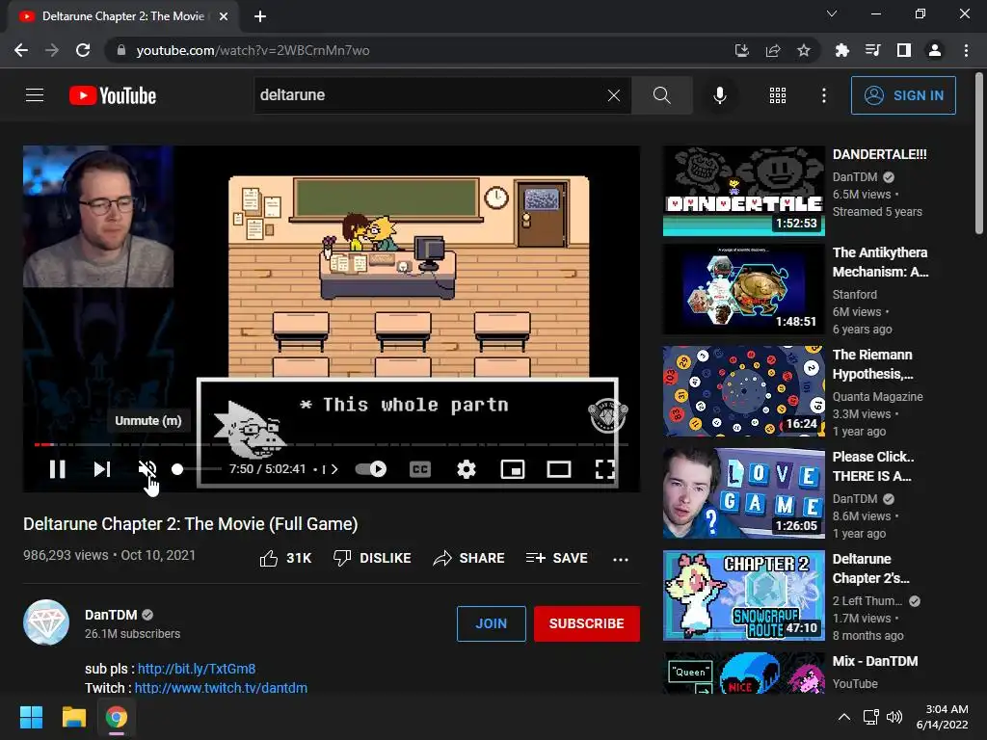
Task: Open the Love Game video thumbnail
Action: coord(743,493)
